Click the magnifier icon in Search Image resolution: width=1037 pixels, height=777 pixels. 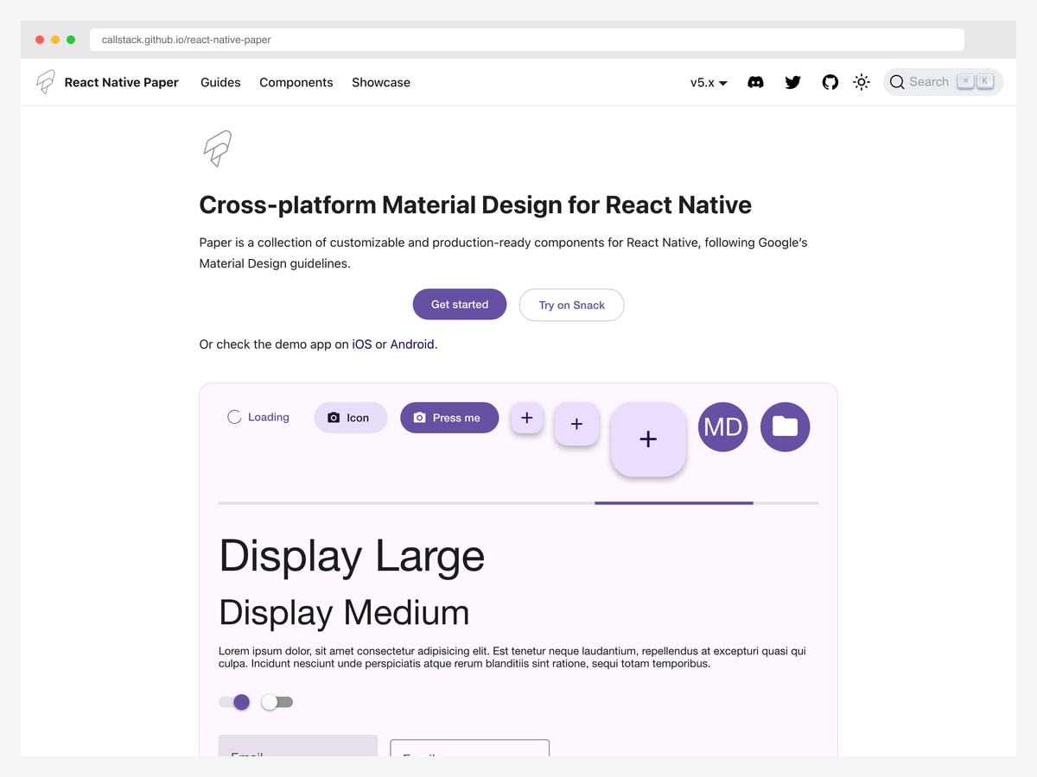pos(897,82)
